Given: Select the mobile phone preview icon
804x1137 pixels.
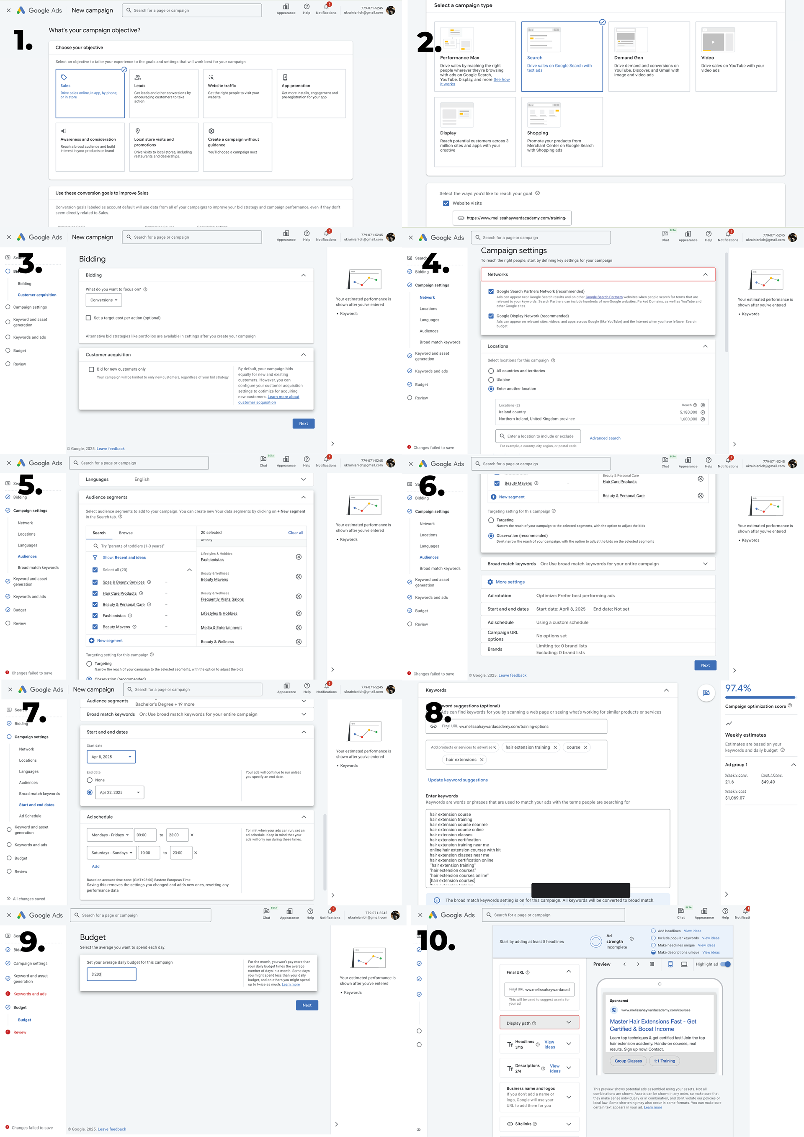Looking at the screenshot, I should point(670,964).
